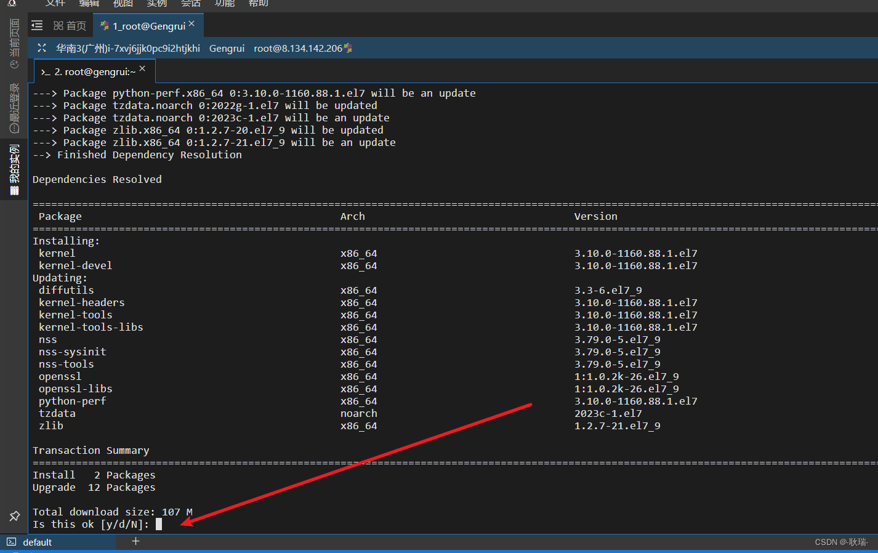This screenshot has width=878, height=553.
Task: Open the 实例 menu
Action: coord(157,3)
